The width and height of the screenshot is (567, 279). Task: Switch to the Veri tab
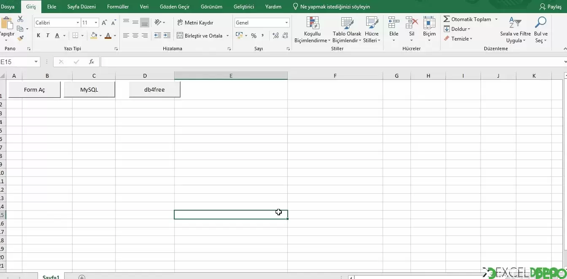pos(144,7)
